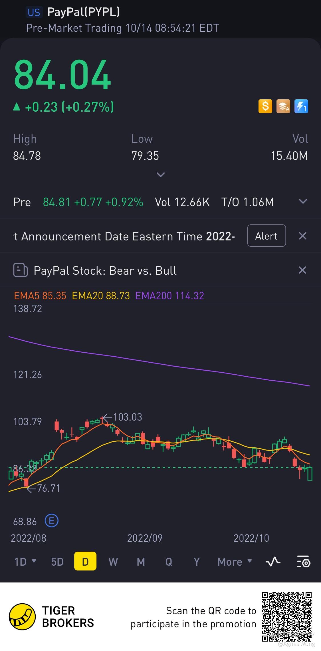The height and width of the screenshot is (651, 321).
Task: Open the chart indicator waveform icon
Action: click(273, 562)
